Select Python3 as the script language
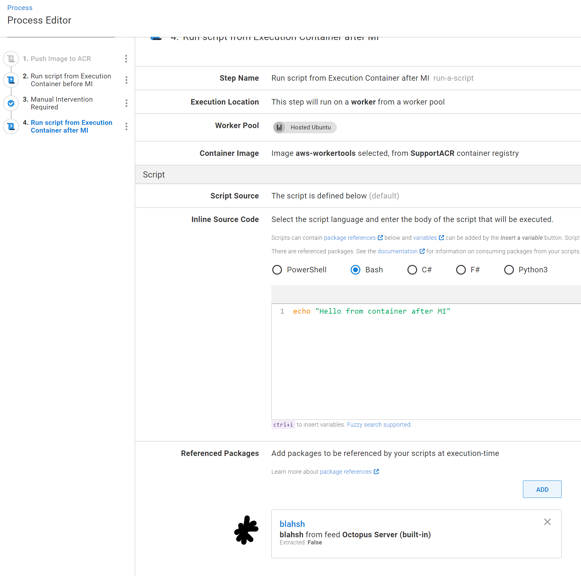Viewport: 581px width, 576px height. click(x=509, y=270)
